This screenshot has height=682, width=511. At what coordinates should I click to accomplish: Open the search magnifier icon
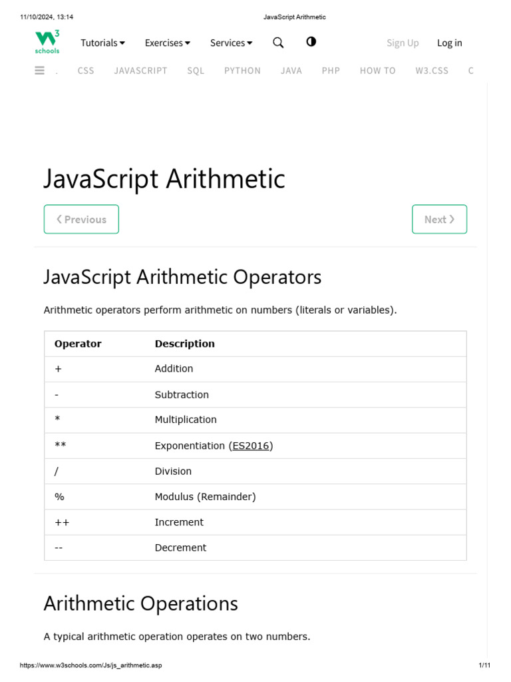(278, 43)
